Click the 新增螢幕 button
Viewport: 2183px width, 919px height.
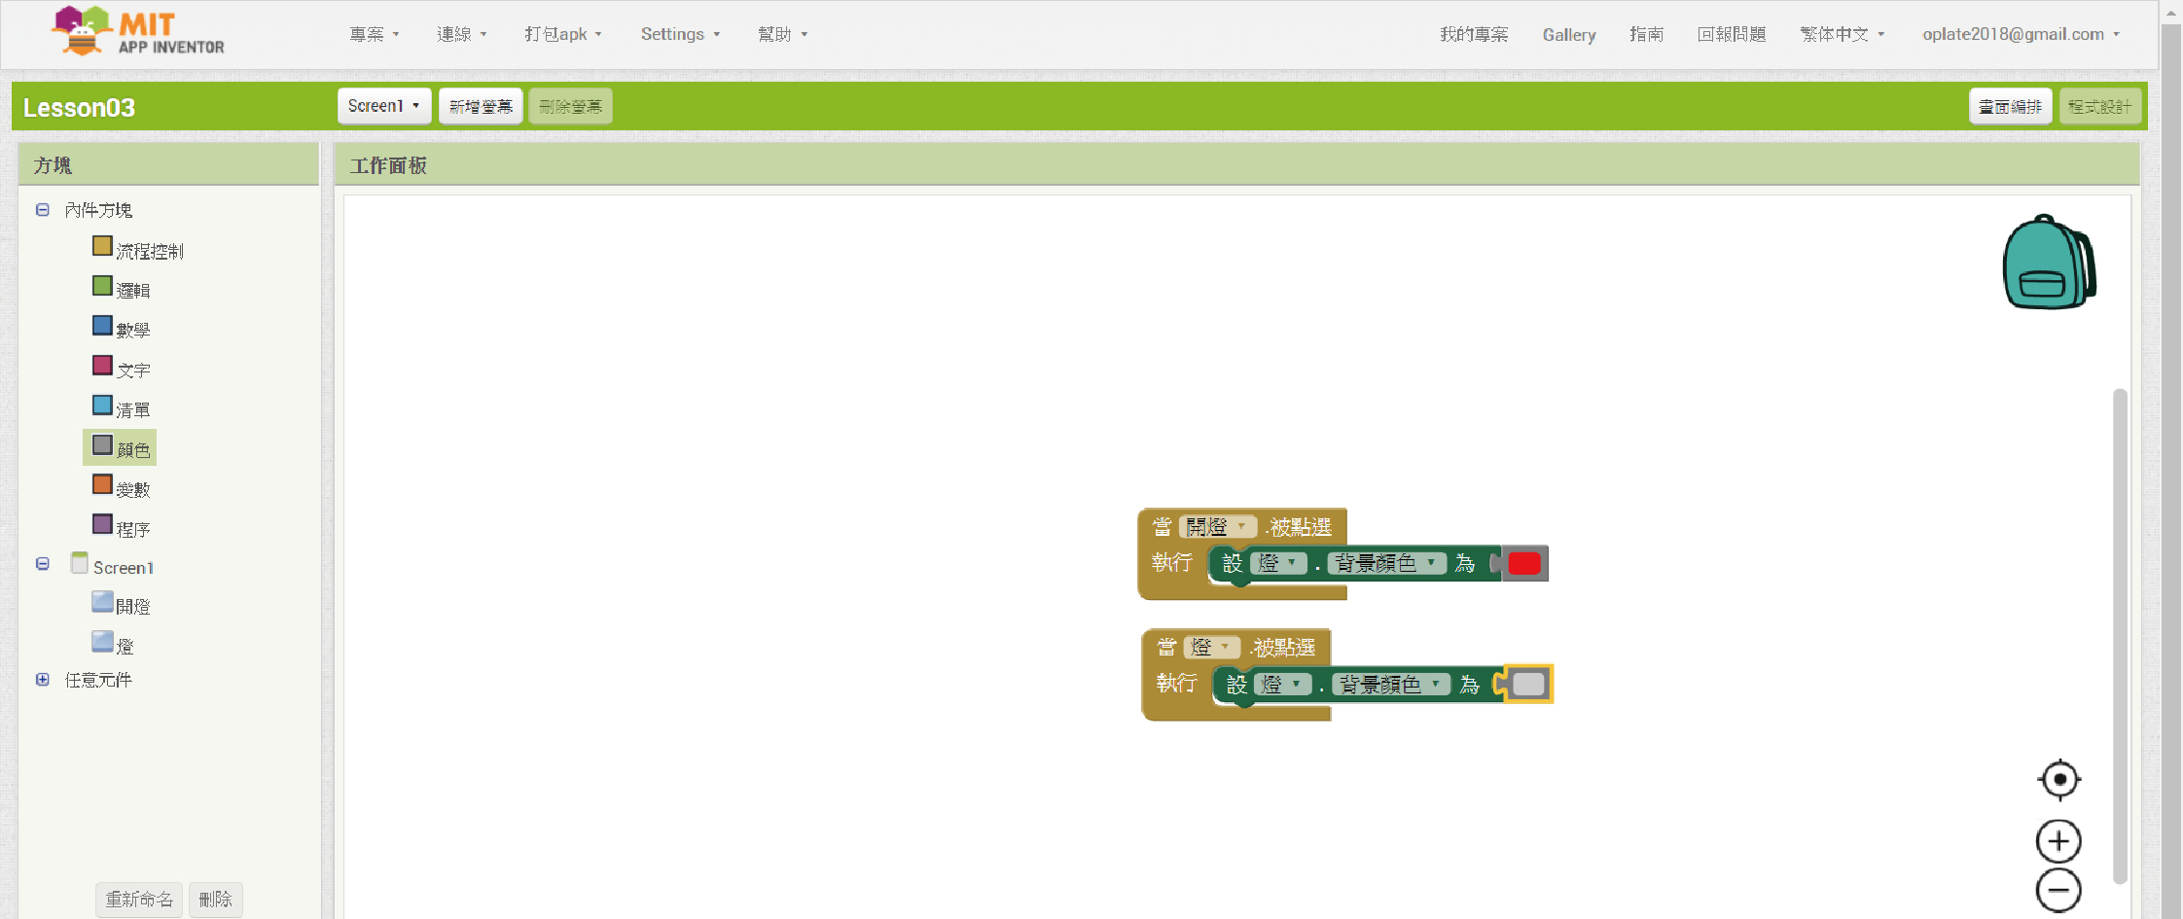coord(481,106)
